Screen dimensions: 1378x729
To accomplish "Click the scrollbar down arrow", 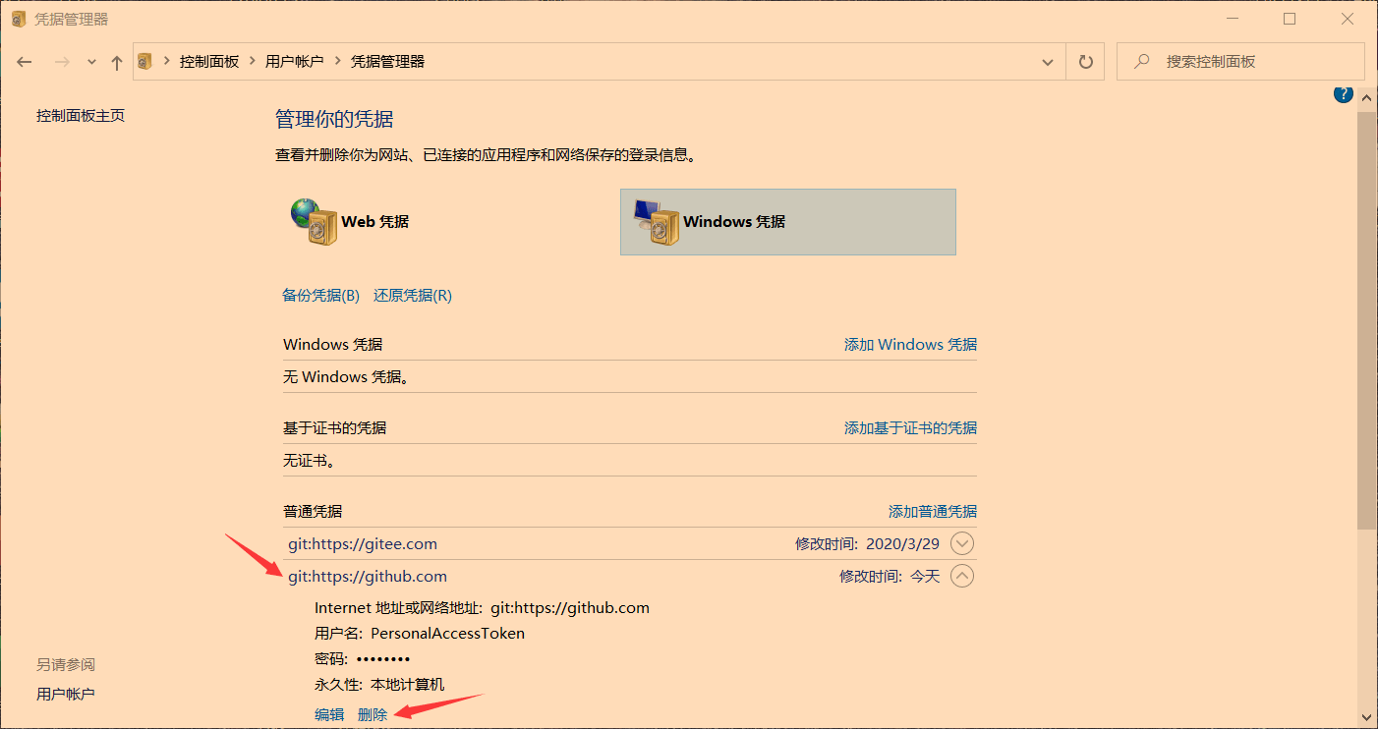I will (x=1366, y=716).
